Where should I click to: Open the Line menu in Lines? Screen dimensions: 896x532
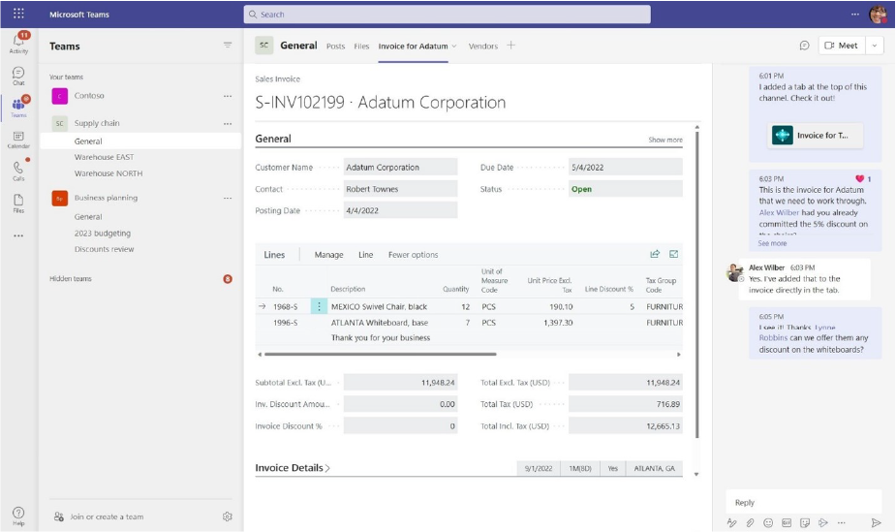366,255
